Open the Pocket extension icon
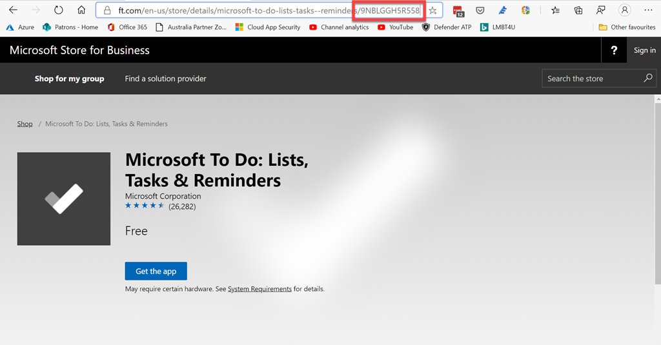661x345 pixels. click(x=480, y=10)
